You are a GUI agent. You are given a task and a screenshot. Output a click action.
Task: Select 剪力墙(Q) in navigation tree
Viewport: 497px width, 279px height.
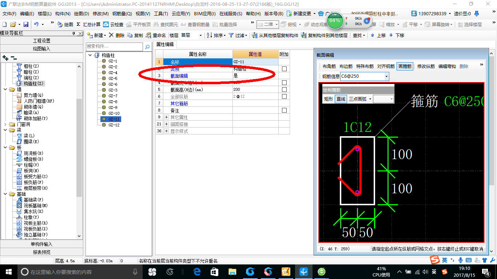(33, 95)
